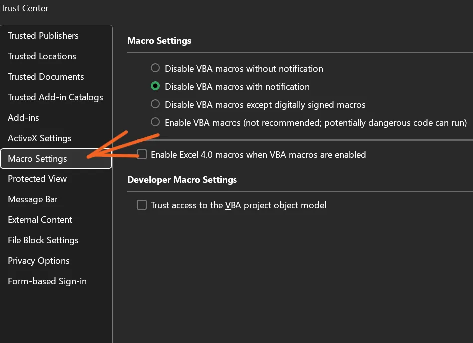Select disable VBA macros without notification
Viewport: 473px width, 343px height.
[155, 68]
